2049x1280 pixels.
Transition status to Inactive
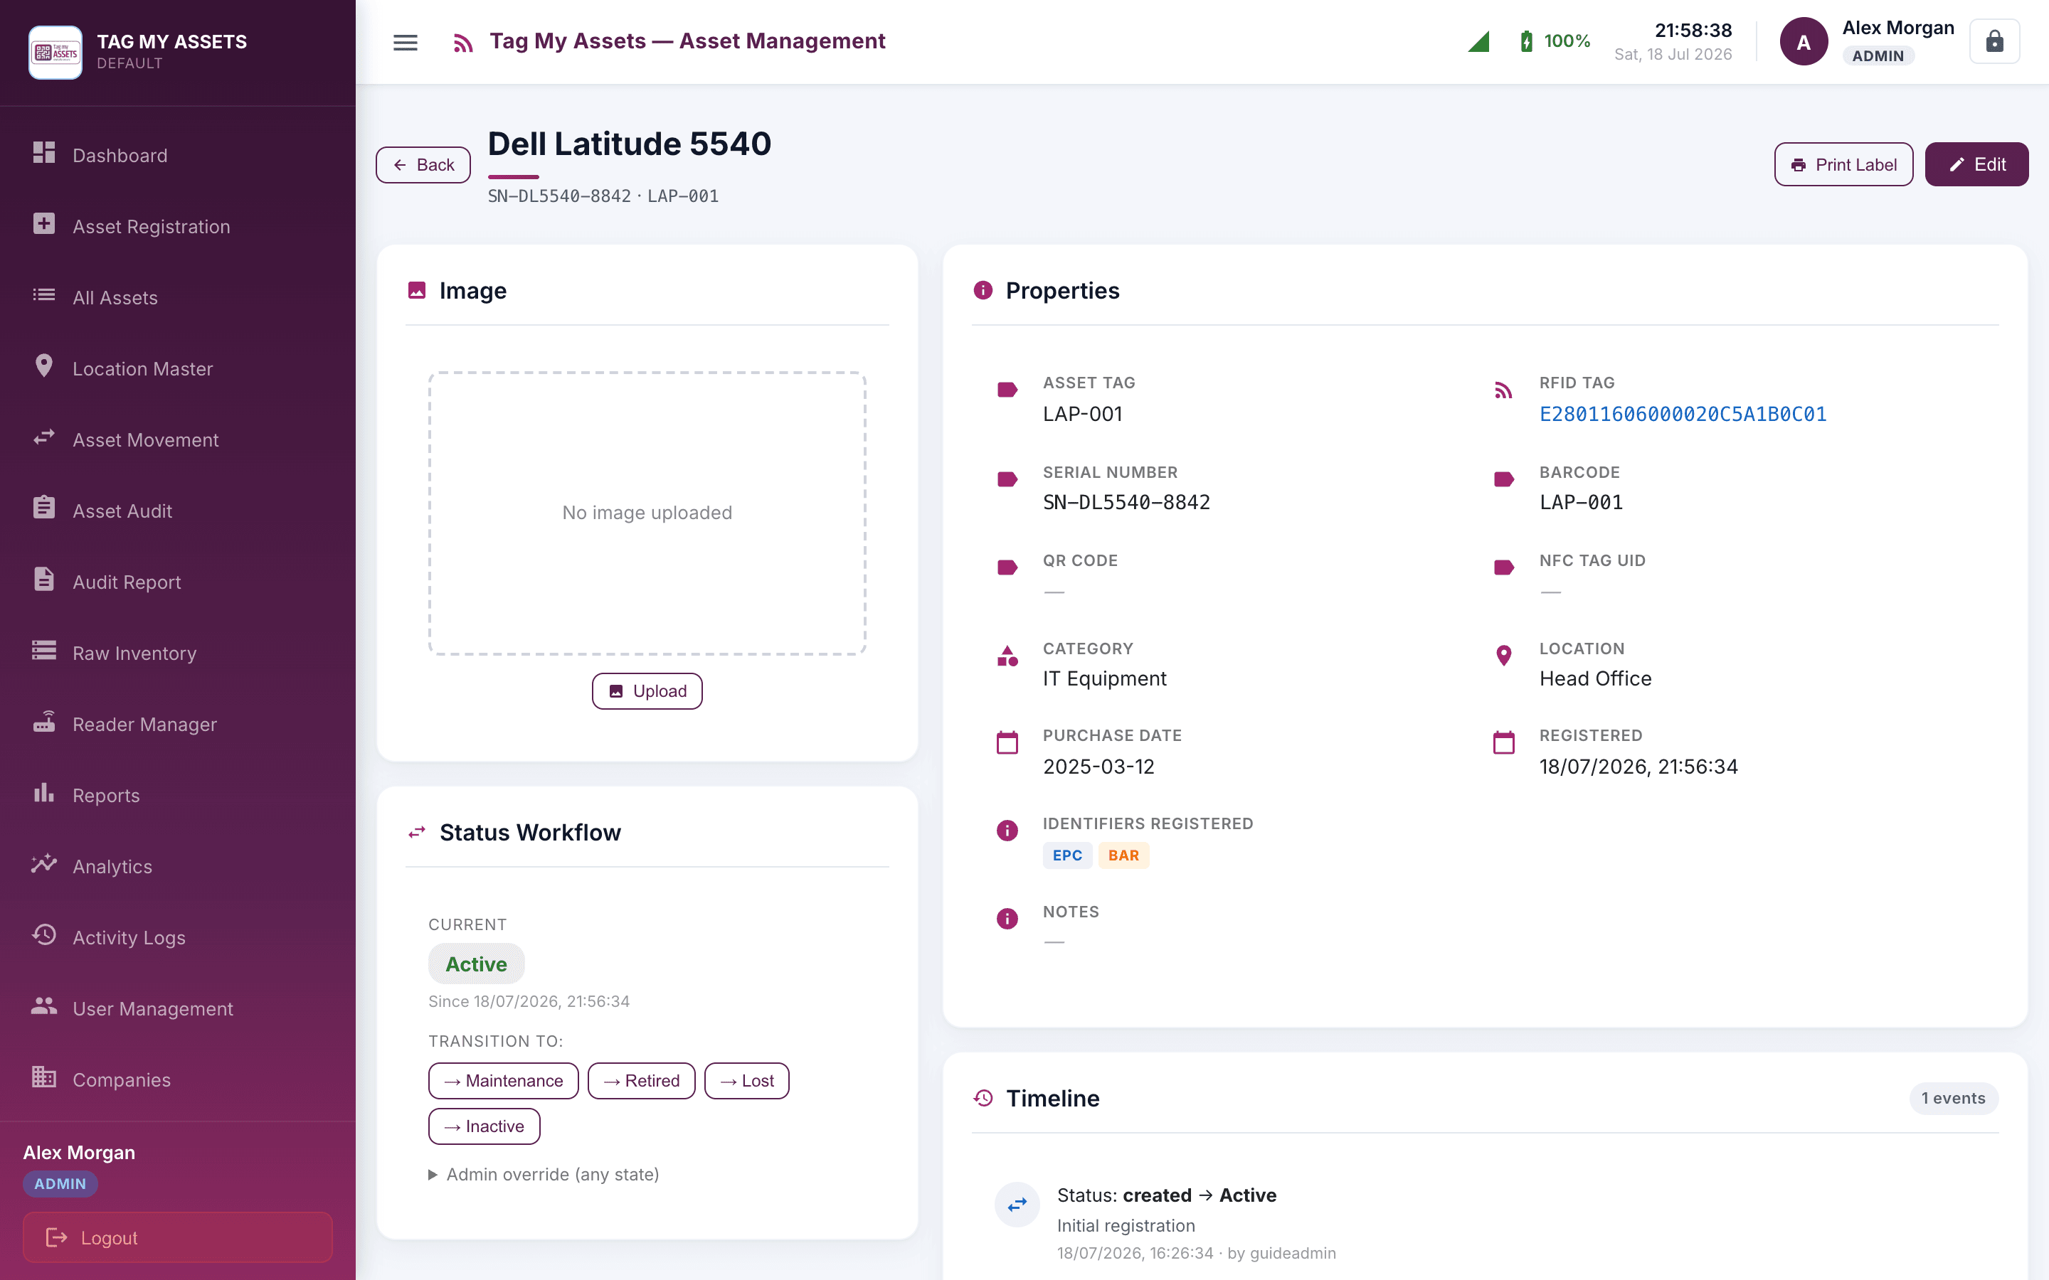[x=484, y=1126]
